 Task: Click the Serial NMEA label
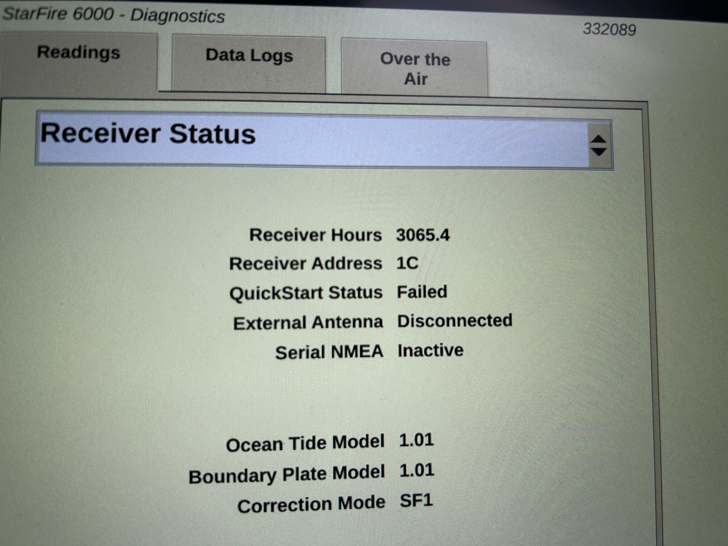tap(329, 352)
